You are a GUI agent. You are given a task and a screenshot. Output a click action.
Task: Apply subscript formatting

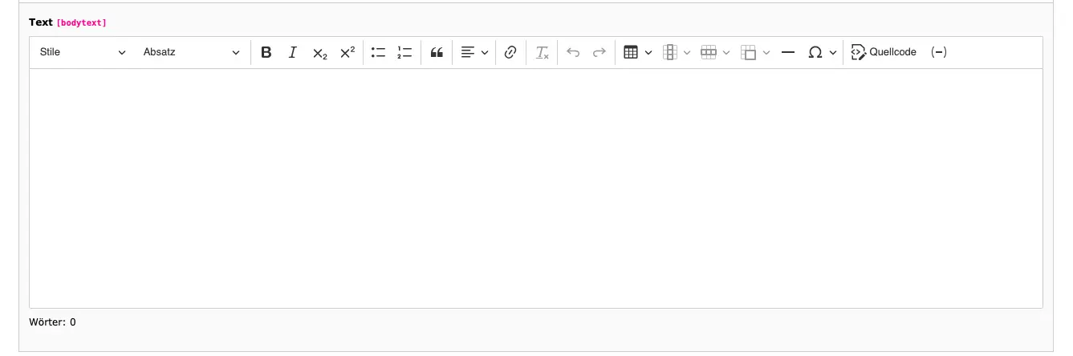click(319, 53)
